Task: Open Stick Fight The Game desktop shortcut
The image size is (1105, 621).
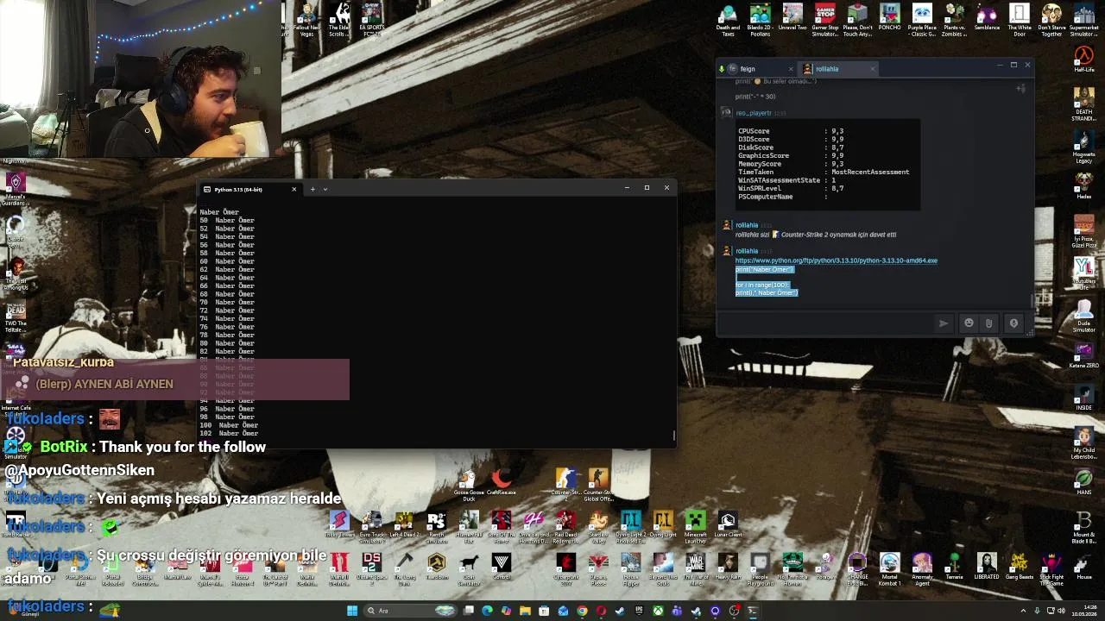Action: pos(1051,568)
